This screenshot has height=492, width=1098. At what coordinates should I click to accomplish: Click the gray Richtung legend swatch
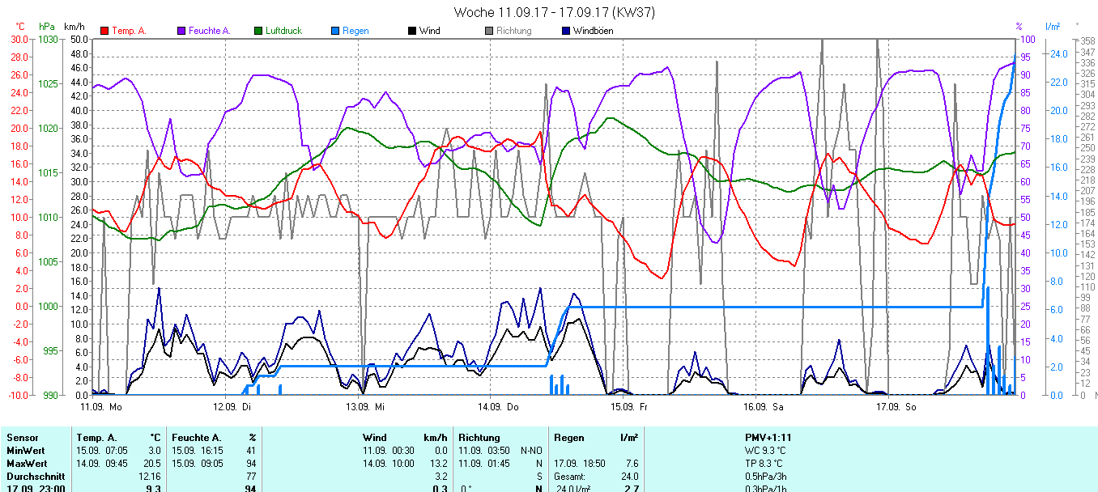pyautogui.click(x=489, y=31)
